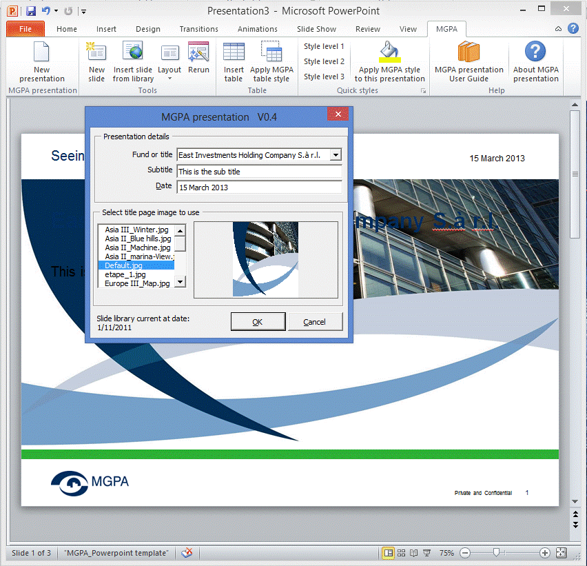
Task: Click the Undo icon
Action: coord(45,11)
